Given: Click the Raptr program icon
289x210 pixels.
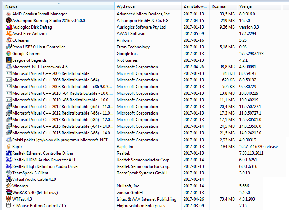Looking at the screenshot, I should tap(9, 147).
